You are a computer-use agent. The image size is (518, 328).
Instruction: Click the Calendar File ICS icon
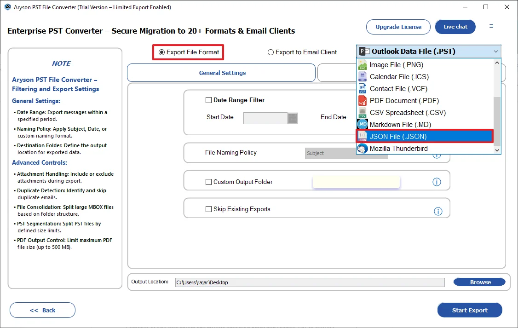click(363, 77)
